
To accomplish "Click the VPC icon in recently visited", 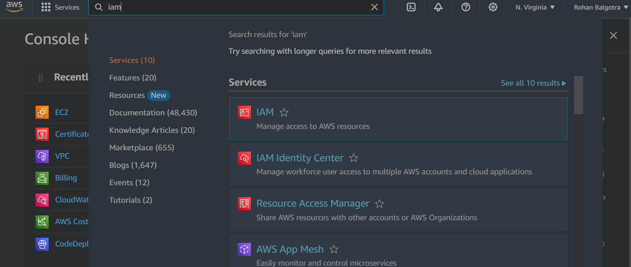I will coord(42,156).
